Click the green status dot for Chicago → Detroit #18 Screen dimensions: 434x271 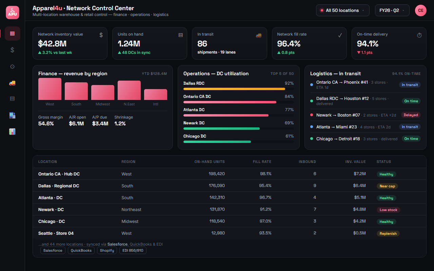coord(312,139)
